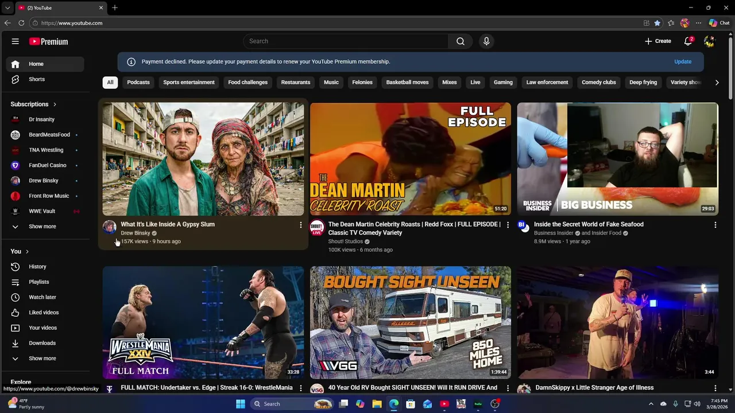Focus the YouTube search field

[x=346, y=41]
